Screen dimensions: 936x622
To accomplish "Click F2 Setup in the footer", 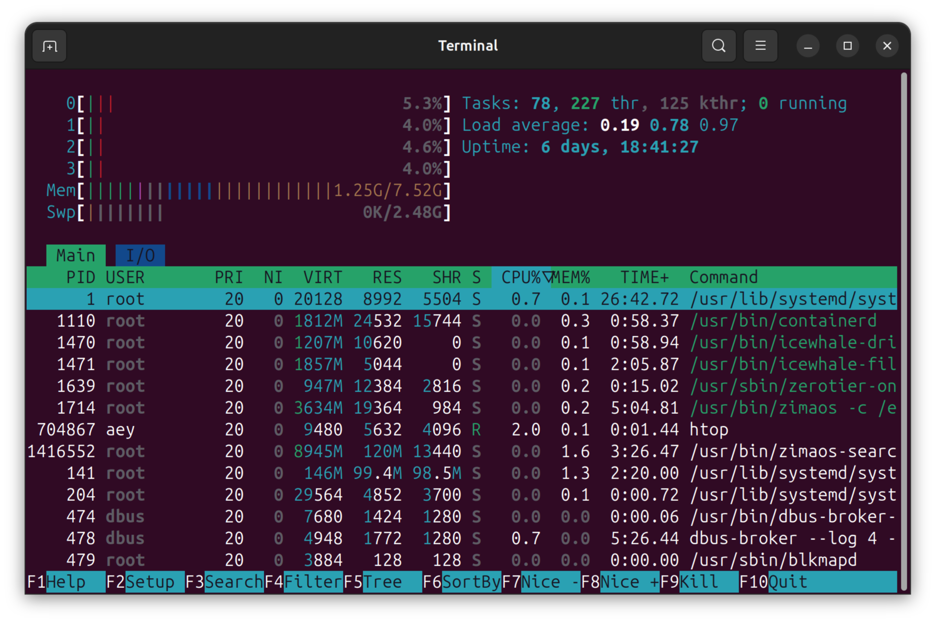I will click(x=145, y=582).
